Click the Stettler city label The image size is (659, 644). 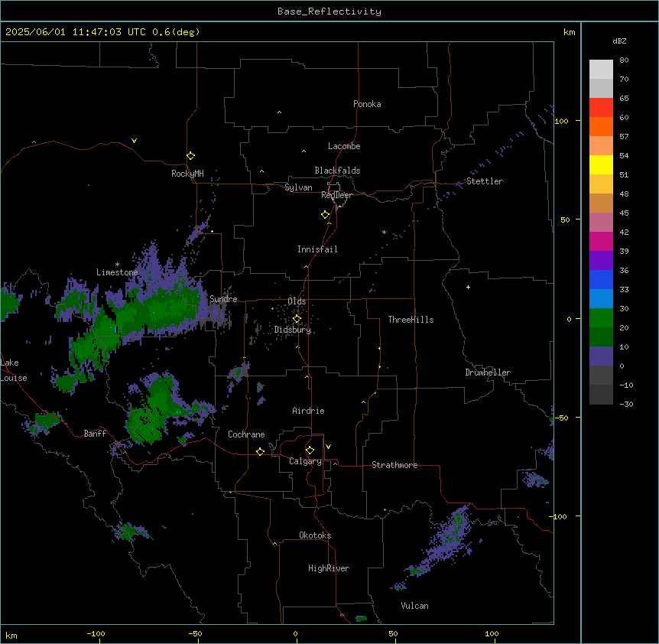click(x=485, y=181)
